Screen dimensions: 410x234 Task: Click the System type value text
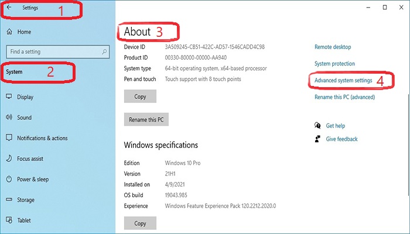pos(216,68)
